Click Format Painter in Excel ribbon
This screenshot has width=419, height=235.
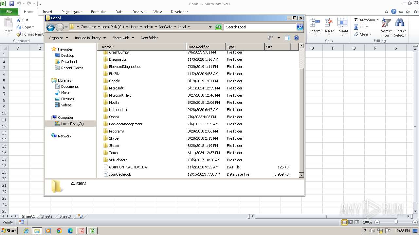(x=30, y=34)
